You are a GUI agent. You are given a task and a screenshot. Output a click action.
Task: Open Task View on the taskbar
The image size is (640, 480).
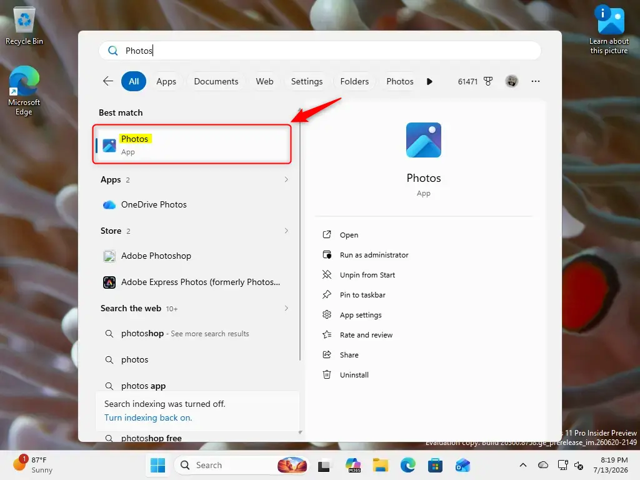point(324,466)
